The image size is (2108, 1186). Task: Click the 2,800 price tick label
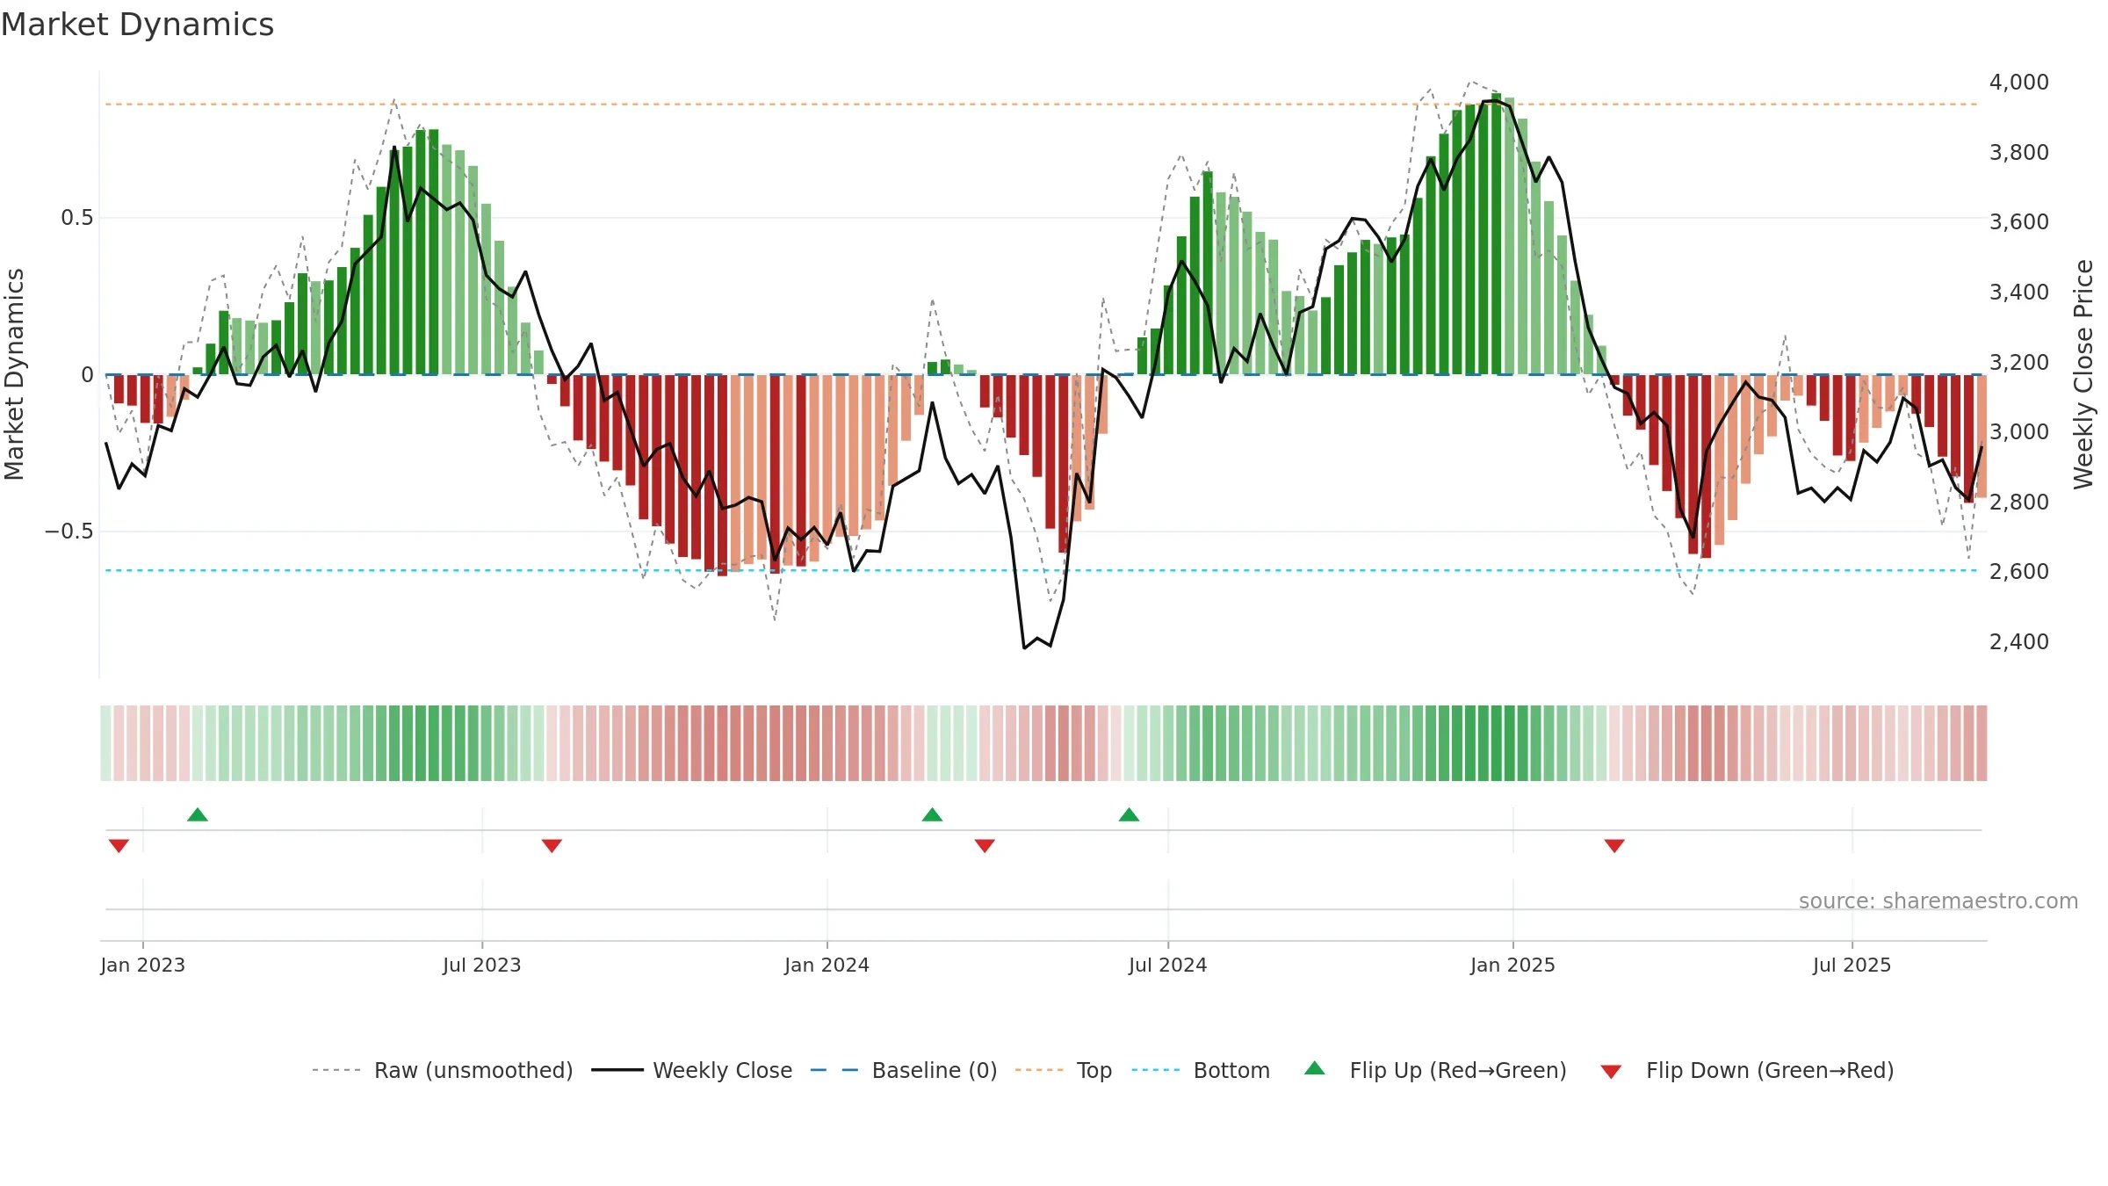coord(2019,502)
